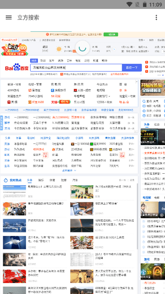Open the 东方财富 link
This screenshot has width=165, height=294.
(x=79, y=102)
